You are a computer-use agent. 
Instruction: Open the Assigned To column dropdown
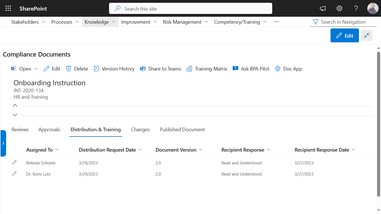click(57, 150)
